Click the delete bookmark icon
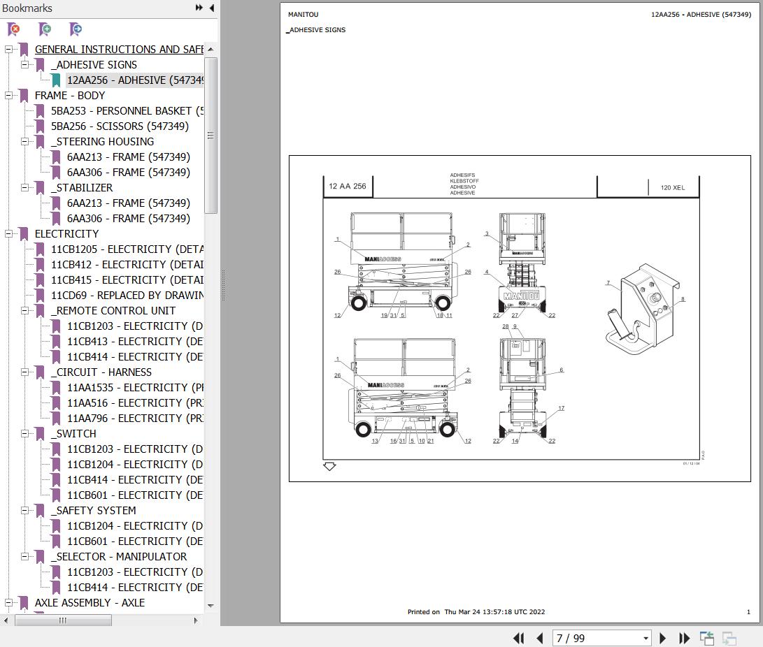 (x=14, y=29)
